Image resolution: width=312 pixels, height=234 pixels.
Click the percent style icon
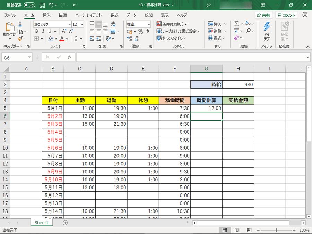[x=141, y=31]
